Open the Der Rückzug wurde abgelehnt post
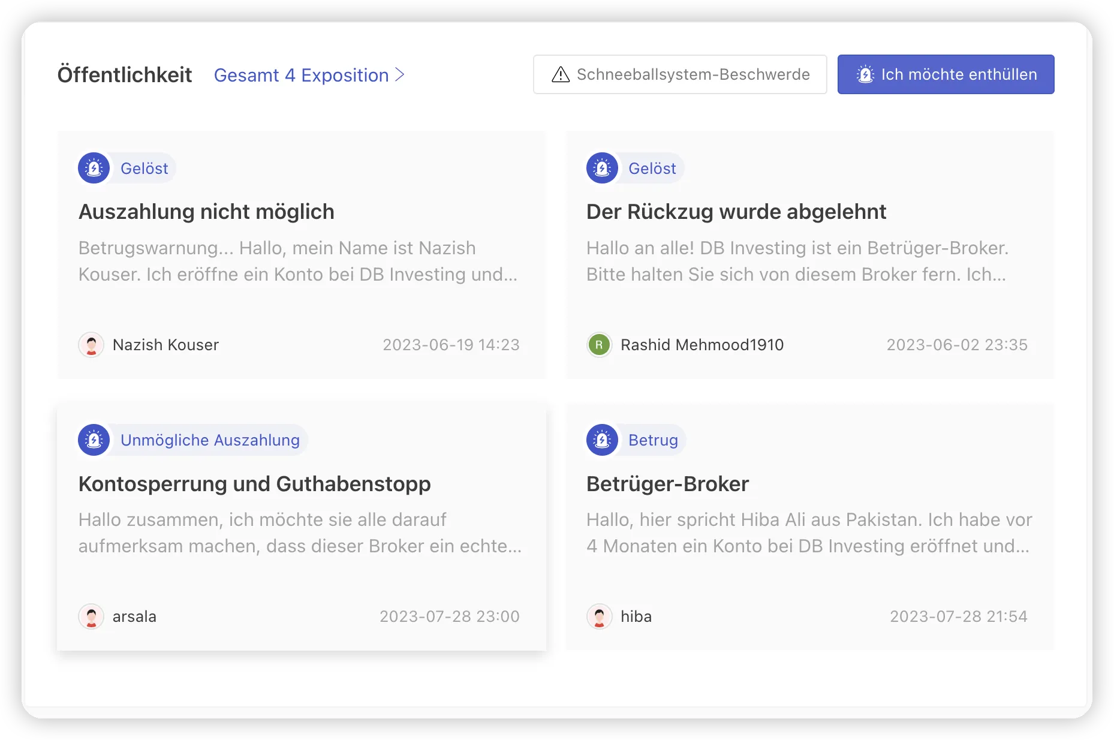This screenshot has width=1114, height=740. tap(736, 212)
